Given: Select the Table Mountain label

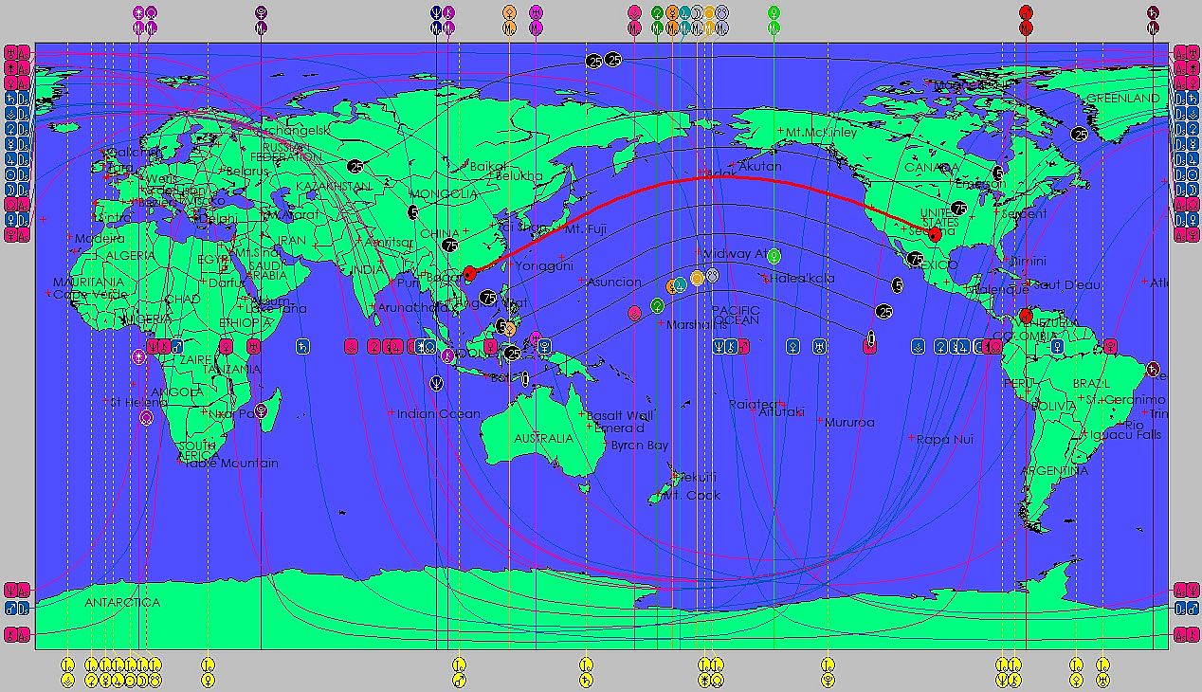Looking at the screenshot, I should pos(230,463).
